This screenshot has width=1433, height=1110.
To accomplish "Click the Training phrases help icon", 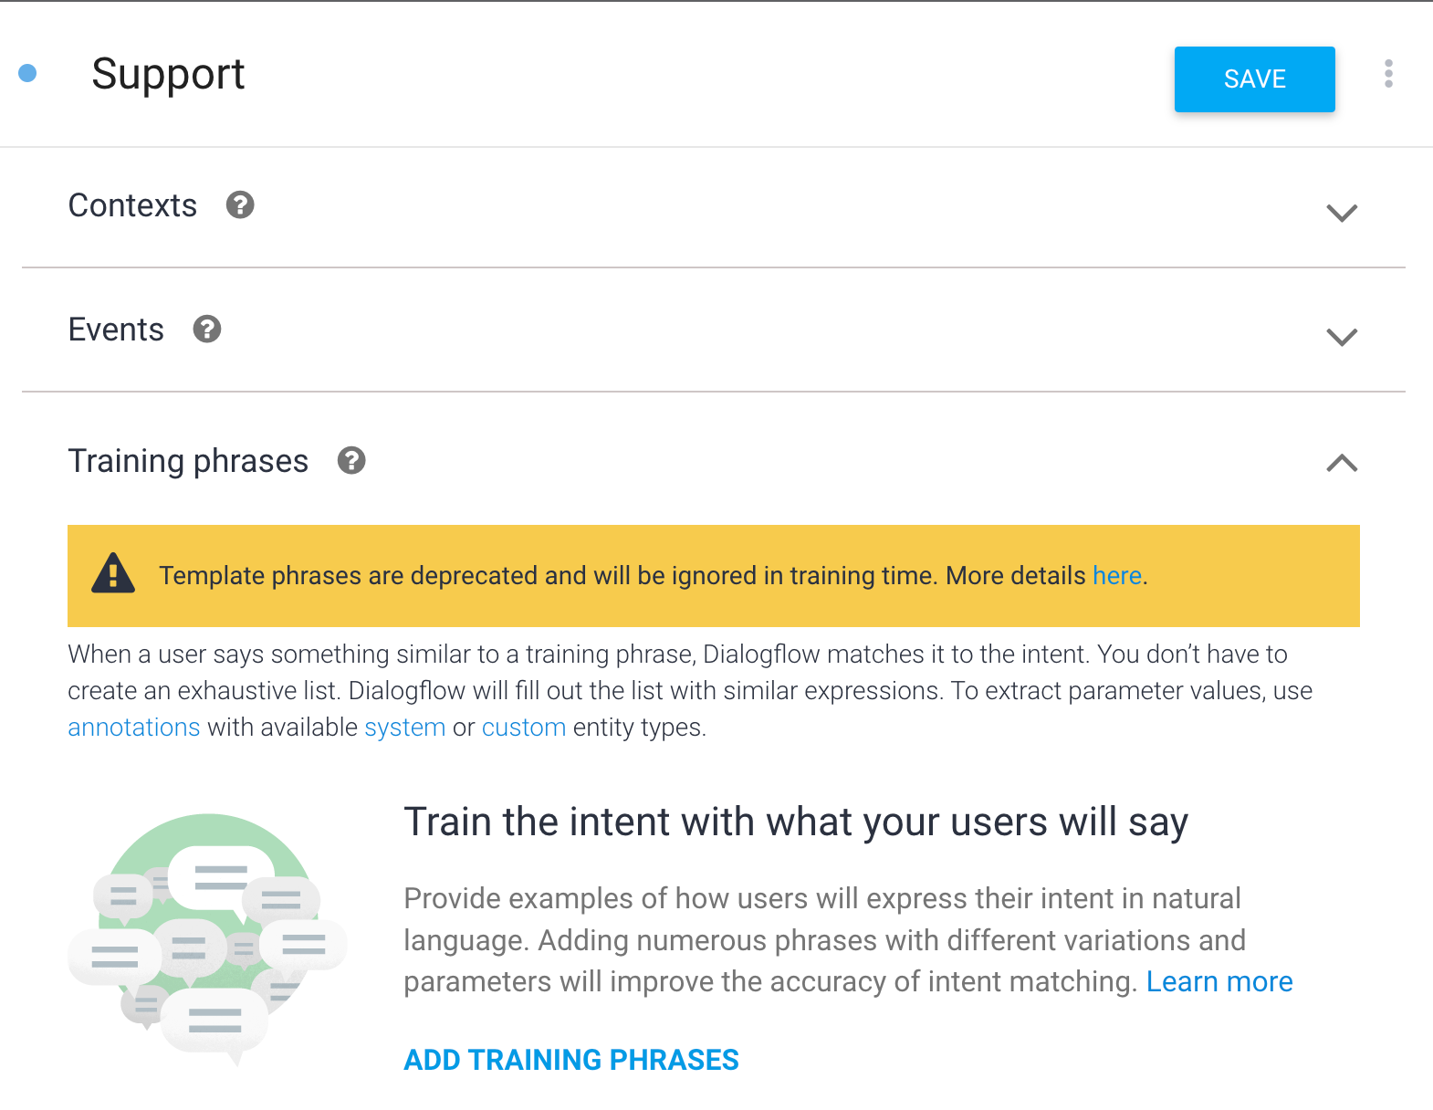I will pos(351,461).
